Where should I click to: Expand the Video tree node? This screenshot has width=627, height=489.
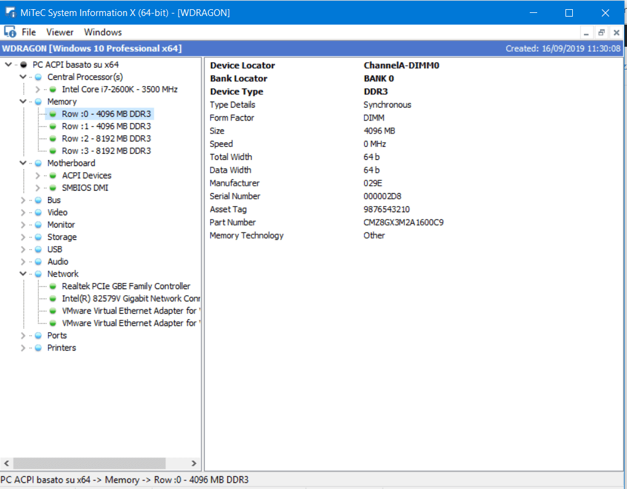pos(23,212)
